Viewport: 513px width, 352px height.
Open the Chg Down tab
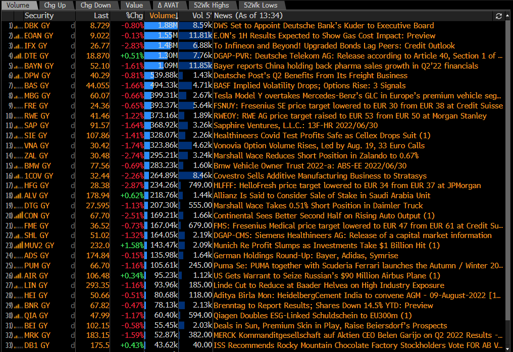(95, 5)
